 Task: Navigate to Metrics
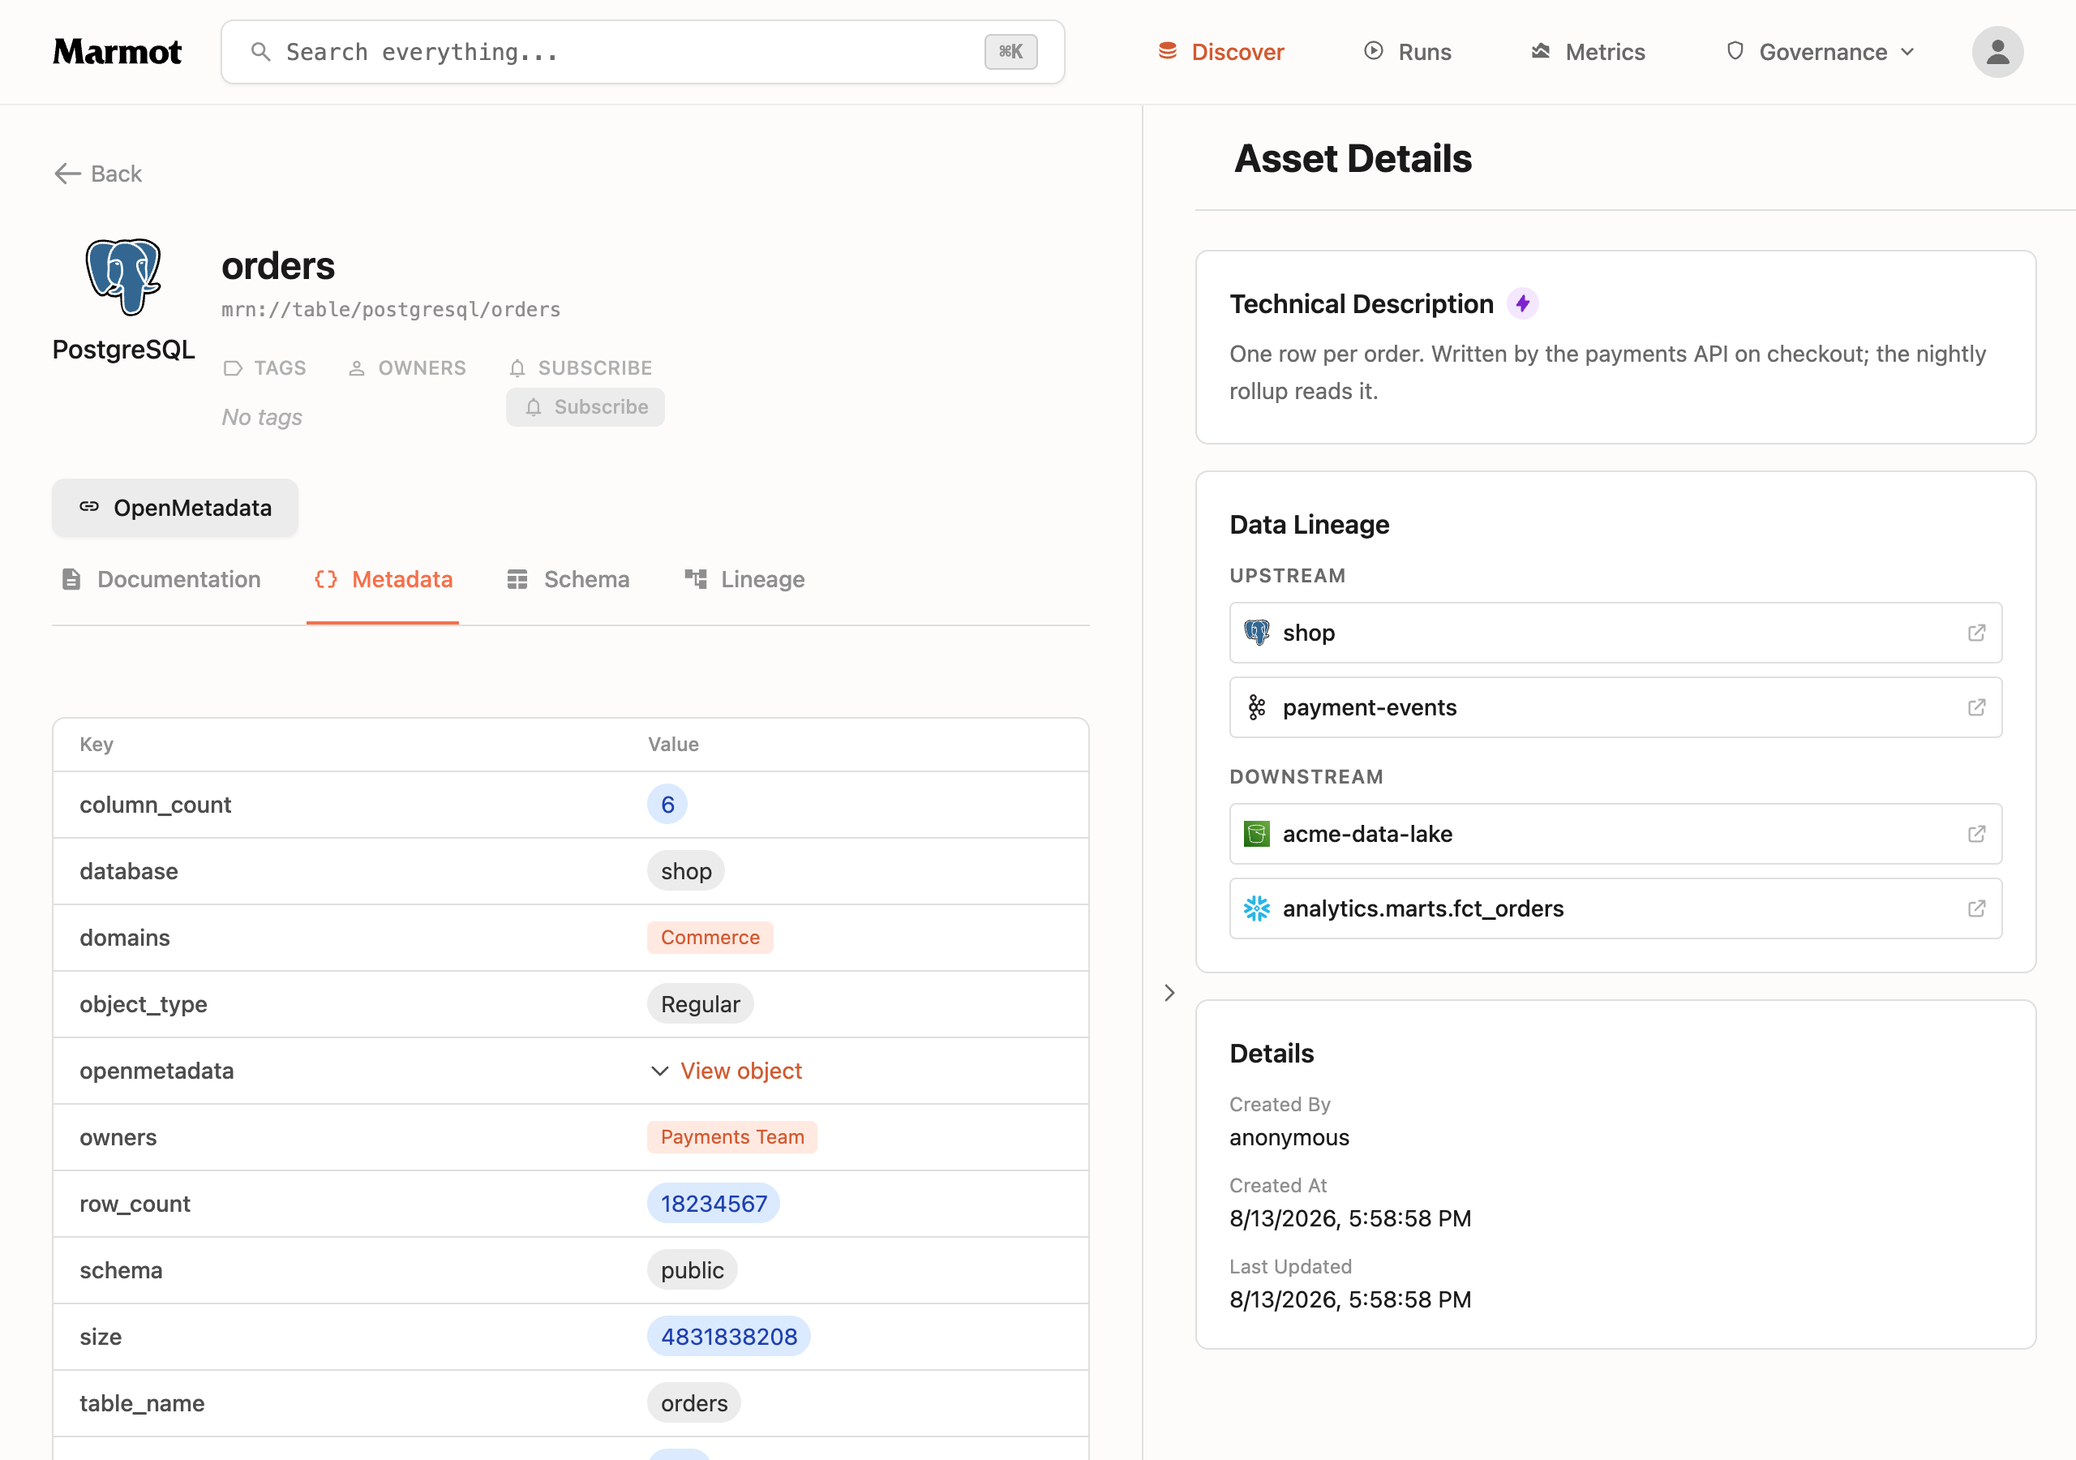coord(1588,52)
